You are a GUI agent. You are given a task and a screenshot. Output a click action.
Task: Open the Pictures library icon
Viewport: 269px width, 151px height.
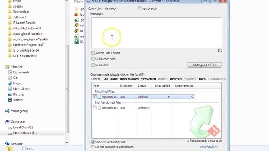(x=10, y=94)
